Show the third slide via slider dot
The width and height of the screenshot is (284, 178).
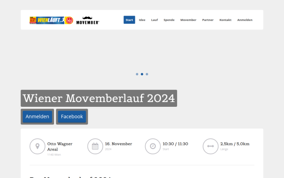pyautogui.click(x=147, y=74)
